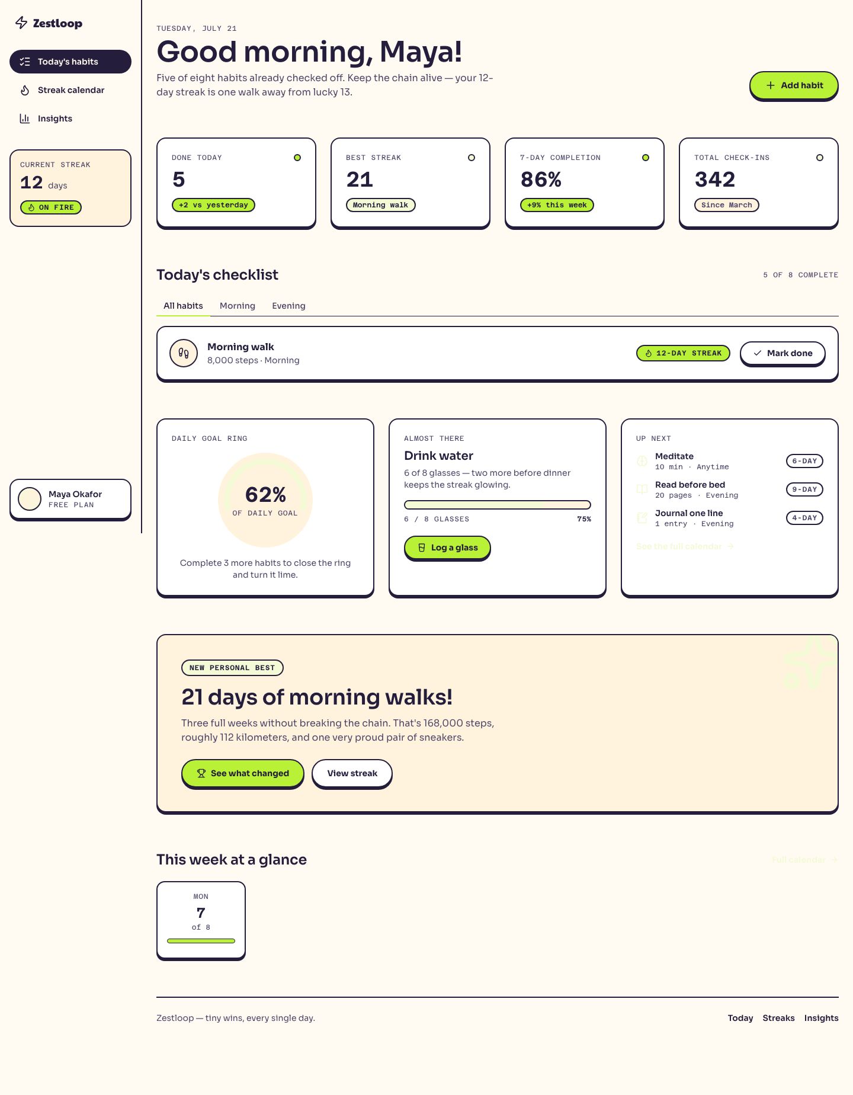
Task: Toggle the Best Streak card status dot
Action: tap(472, 158)
